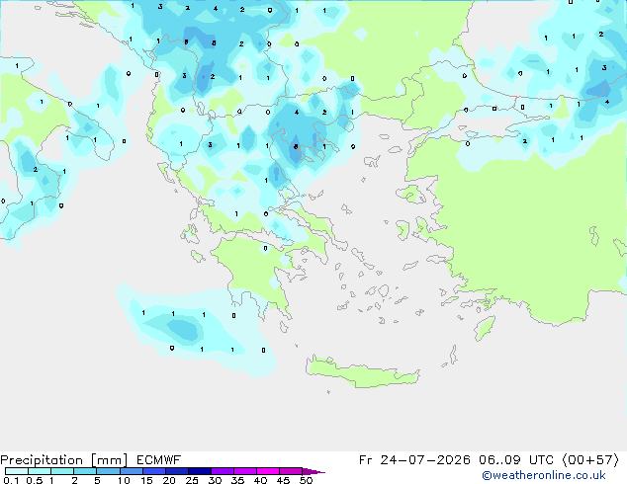Click the 1–2 mm legend color segment
Viewport: 627px width, 484px height.
(62, 471)
